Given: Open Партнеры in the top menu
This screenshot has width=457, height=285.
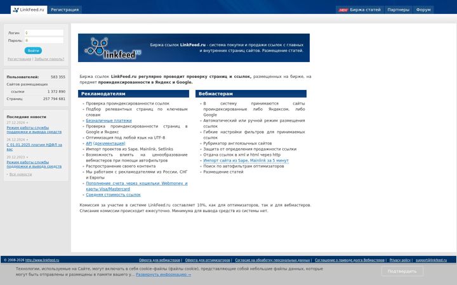Looking at the screenshot, I should click(398, 9).
